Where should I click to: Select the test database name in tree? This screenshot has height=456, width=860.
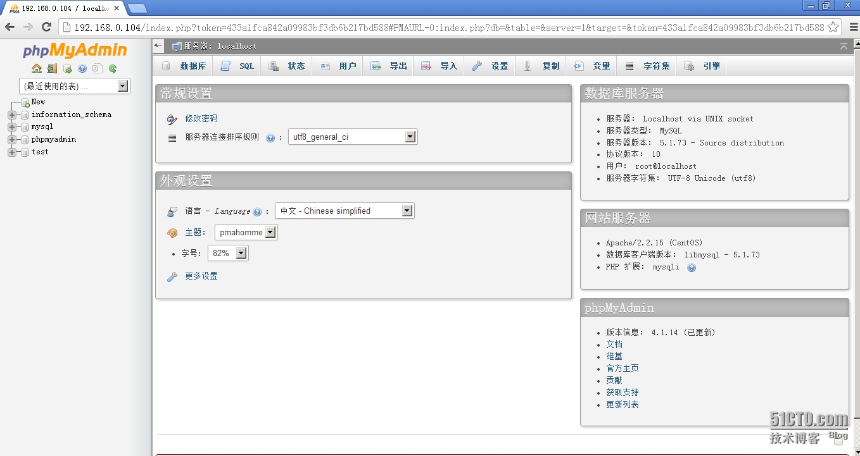(40, 152)
